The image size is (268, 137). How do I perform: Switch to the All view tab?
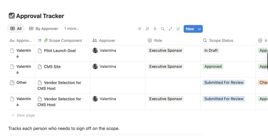click(16, 29)
